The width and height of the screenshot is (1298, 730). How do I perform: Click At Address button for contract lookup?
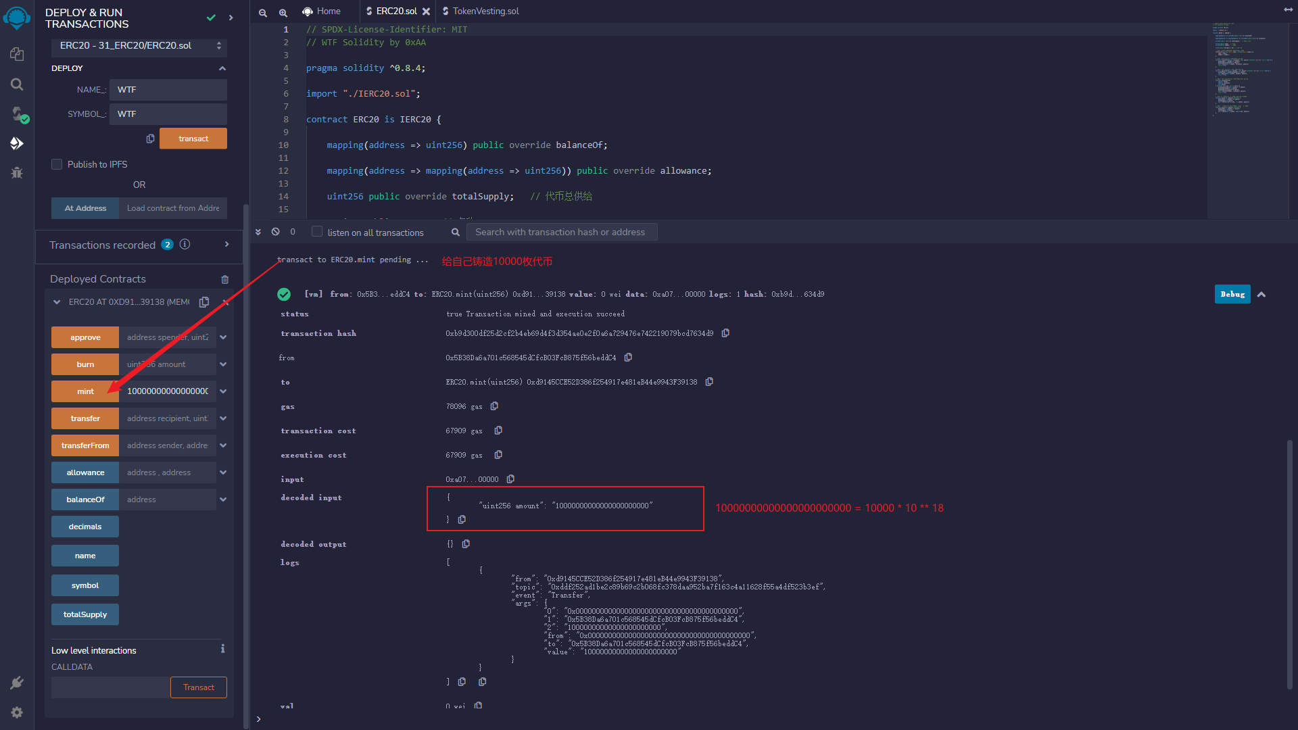point(86,209)
